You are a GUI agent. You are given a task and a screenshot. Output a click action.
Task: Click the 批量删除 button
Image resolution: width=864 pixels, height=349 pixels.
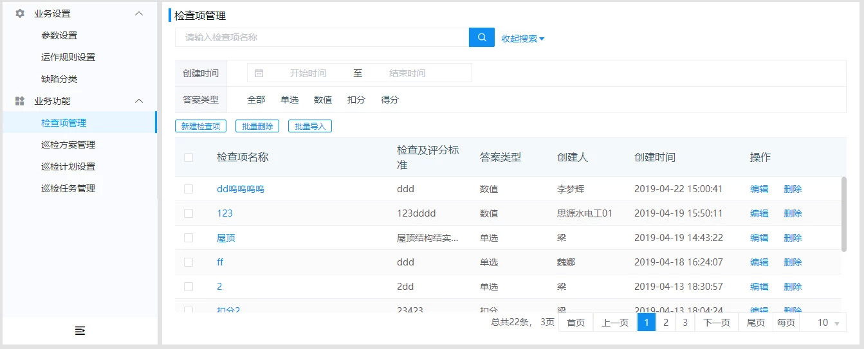tap(257, 126)
